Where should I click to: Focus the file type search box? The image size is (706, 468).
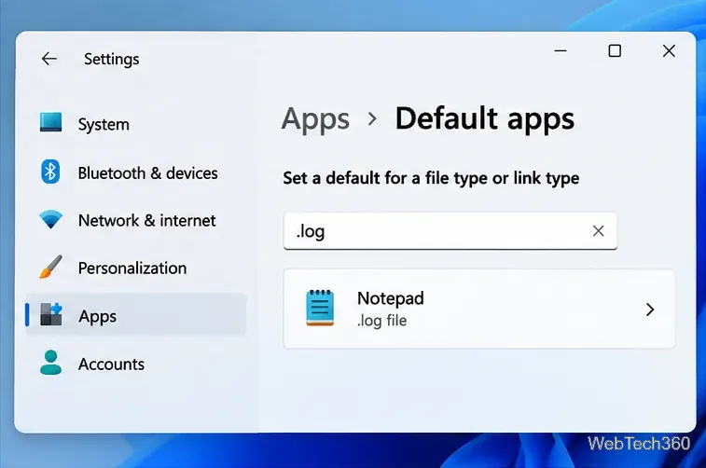pos(450,231)
